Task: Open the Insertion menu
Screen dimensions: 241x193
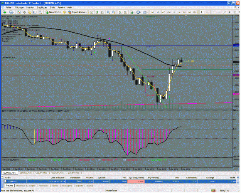Action: pos(30,7)
